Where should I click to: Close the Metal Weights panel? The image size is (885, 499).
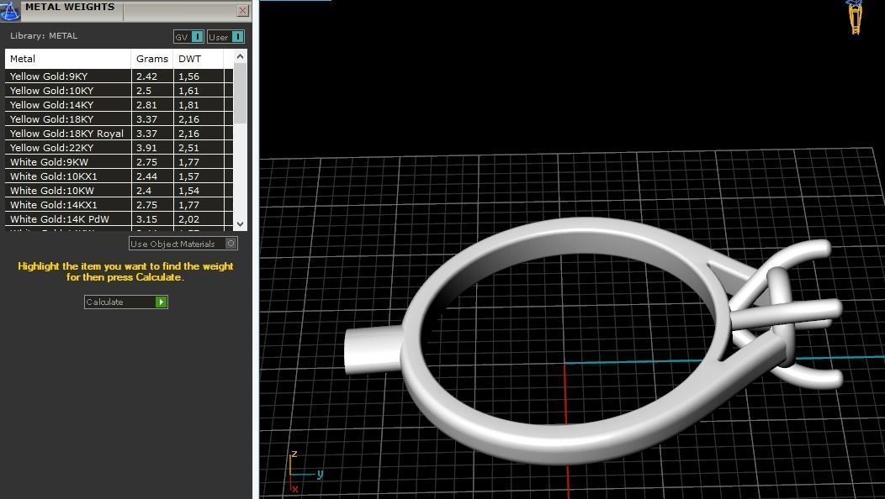[242, 10]
